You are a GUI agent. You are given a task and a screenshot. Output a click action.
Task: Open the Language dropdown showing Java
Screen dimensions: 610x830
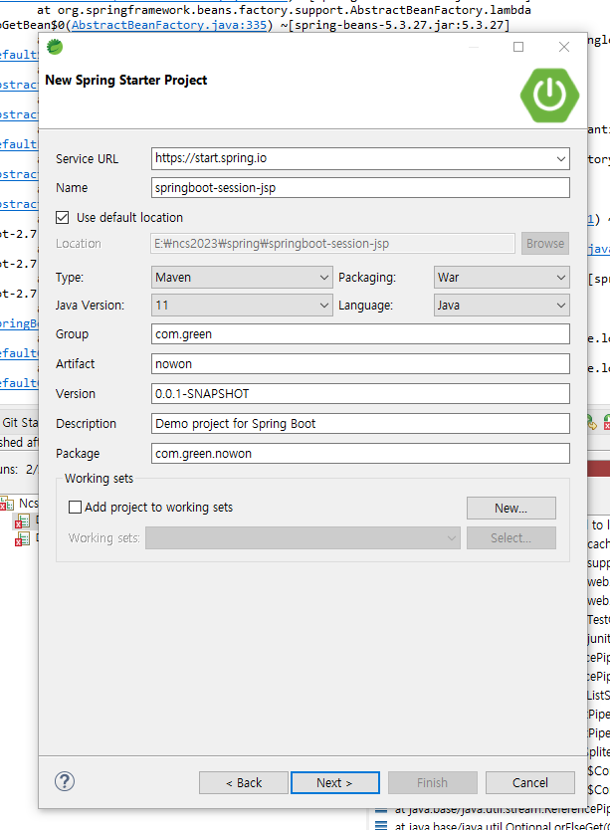coord(502,306)
